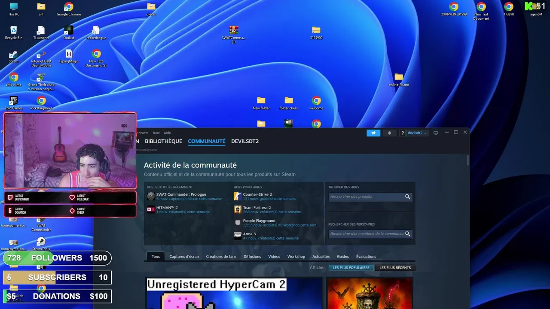Select the Évaluations tab

click(x=366, y=257)
